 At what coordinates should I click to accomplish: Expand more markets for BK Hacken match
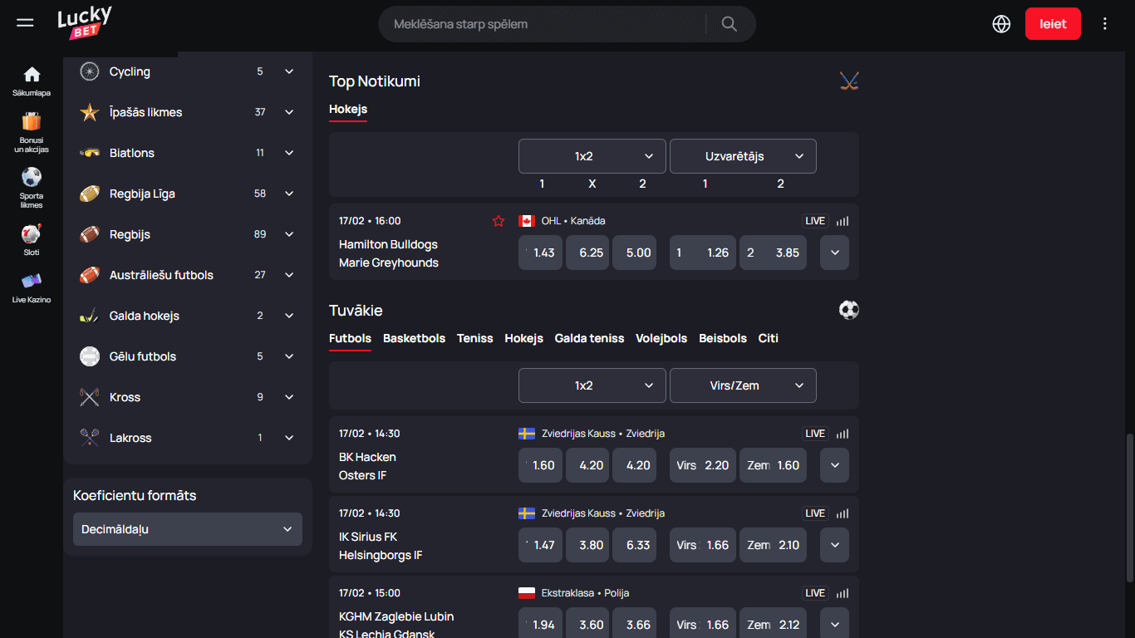tap(835, 465)
